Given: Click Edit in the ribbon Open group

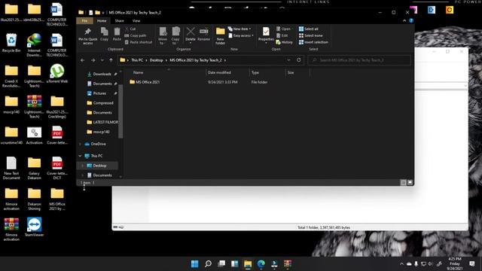Looking at the screenshot, I should (282, 35).
